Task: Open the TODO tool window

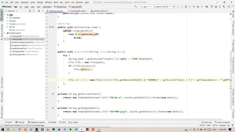Action: [x=9, y=122]
